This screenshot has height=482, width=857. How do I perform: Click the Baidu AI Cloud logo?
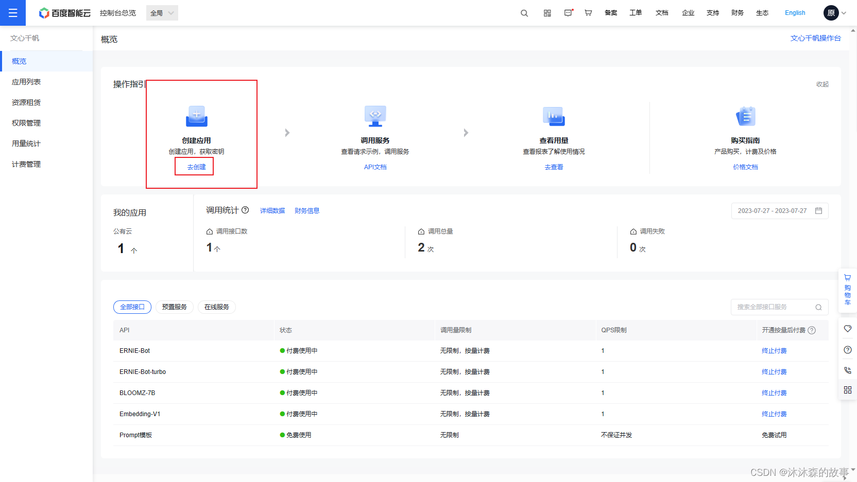coord(65,13)
